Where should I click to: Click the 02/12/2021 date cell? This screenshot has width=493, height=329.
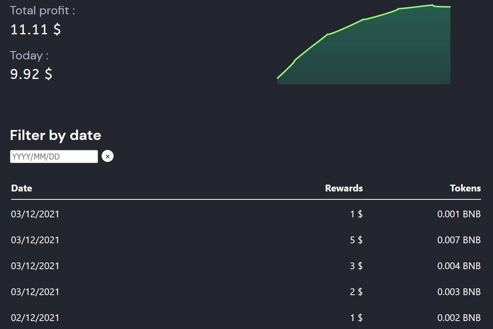[x=35, y=318]
